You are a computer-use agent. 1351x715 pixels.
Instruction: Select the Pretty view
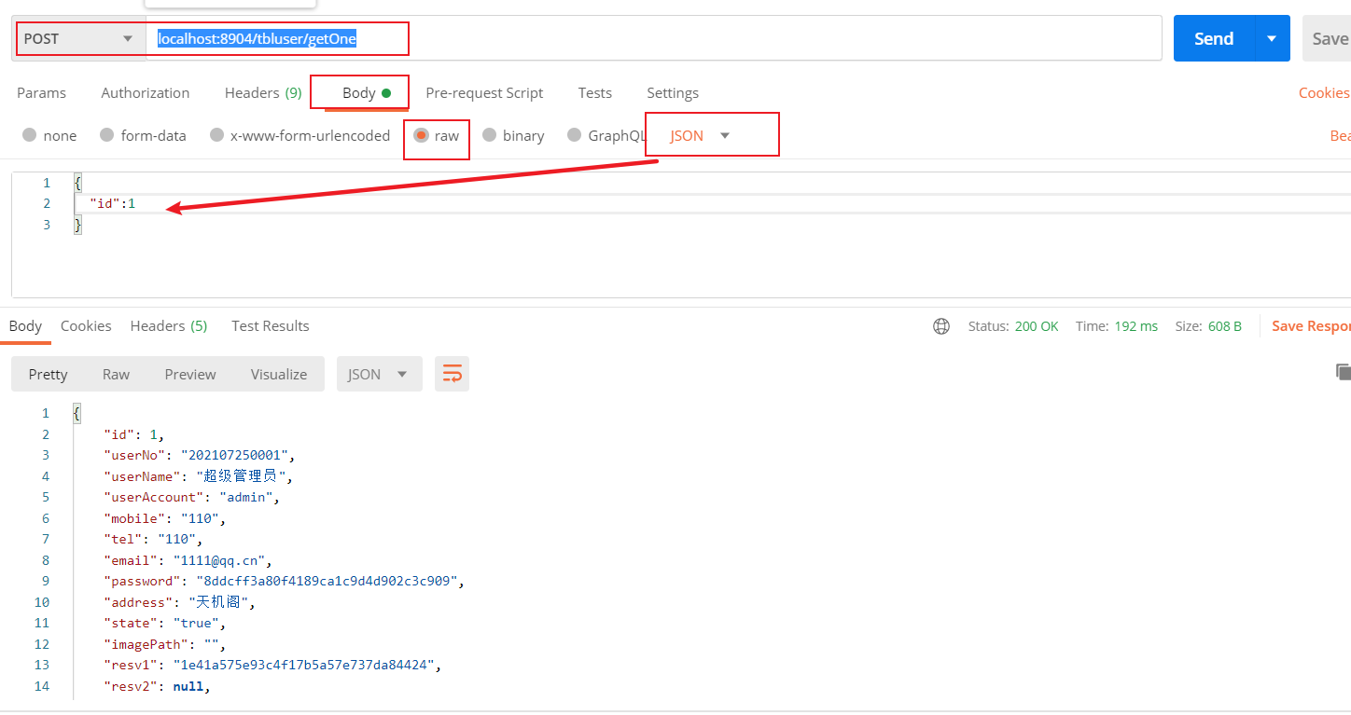[49, 374]
